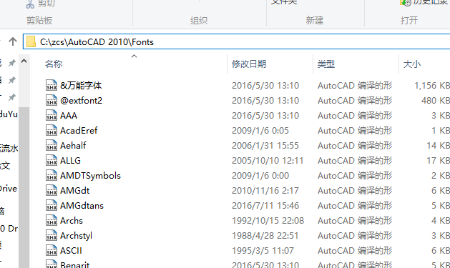The image size is (450, 268).
Task: Select the file name Archstyl
Action: (x=76, y=236)
